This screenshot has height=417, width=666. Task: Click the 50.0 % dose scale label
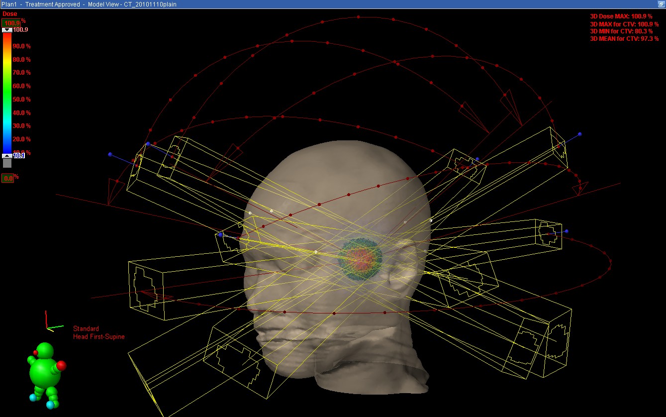pos(22,100)
